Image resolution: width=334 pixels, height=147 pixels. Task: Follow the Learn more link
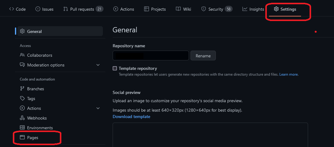(289, 74)
